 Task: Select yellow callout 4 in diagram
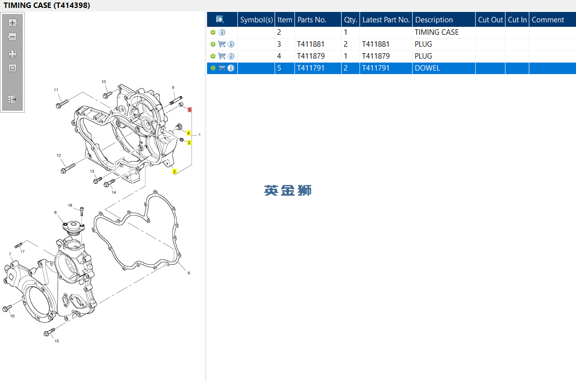click(x=189, y=133)
